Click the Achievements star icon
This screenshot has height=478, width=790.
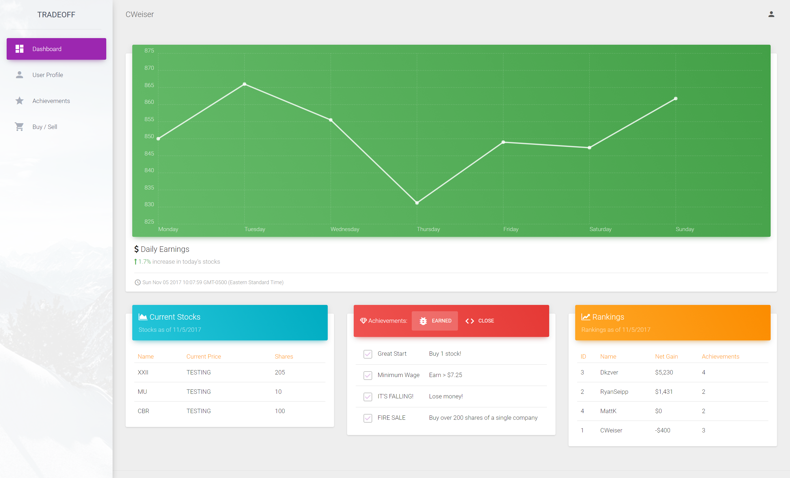coord(19,101)
